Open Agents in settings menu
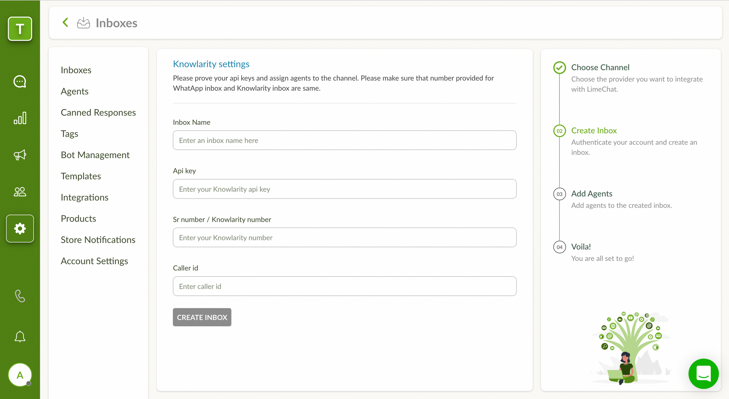 pyautogui.click(x=75, y=91)
